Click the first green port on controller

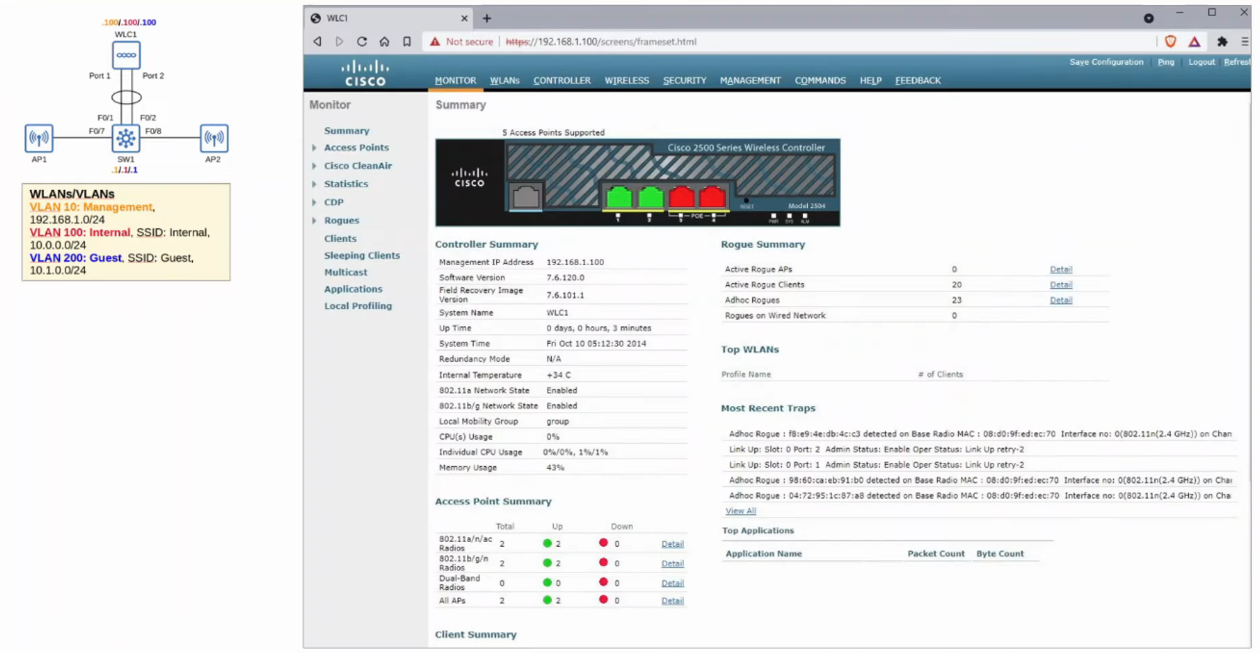click(x=619, y=197)
